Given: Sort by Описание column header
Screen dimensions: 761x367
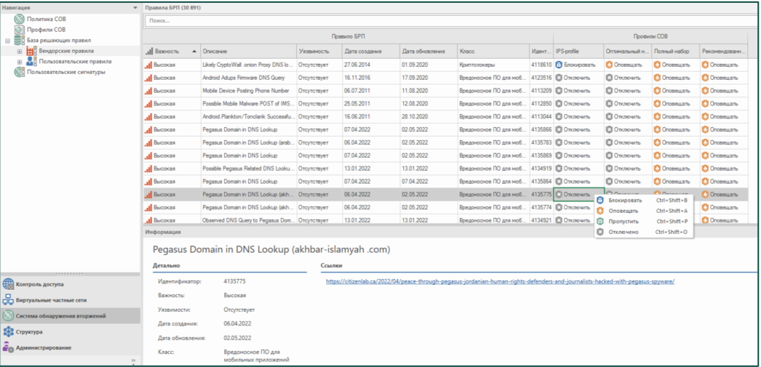Looking at the screenshot, I should [x=249, y=51].
